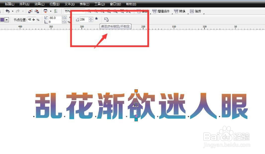Expand the application launcher dropdown arrow
The height and width of the screenshot is (154, 265).
coord(51,11)
